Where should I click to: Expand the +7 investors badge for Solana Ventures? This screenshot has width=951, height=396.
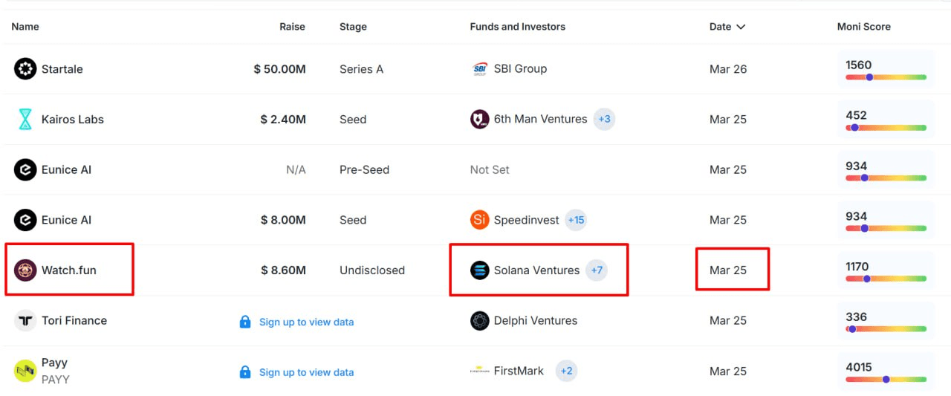[x=597, y=270]
